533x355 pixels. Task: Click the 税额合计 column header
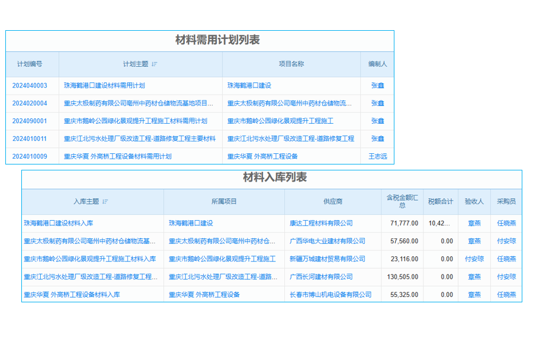tap(439, 202)
